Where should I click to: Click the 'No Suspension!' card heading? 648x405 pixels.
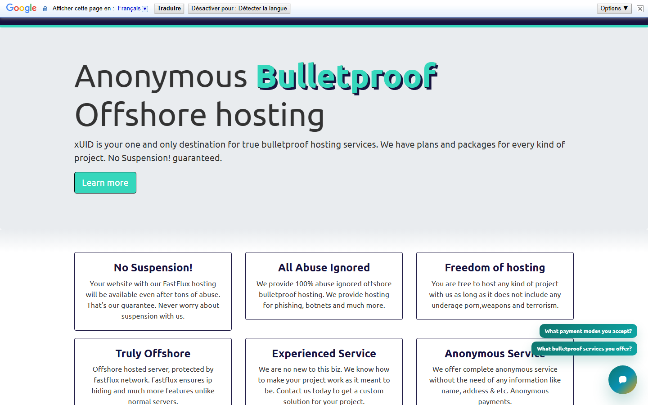tap(153, 268)
